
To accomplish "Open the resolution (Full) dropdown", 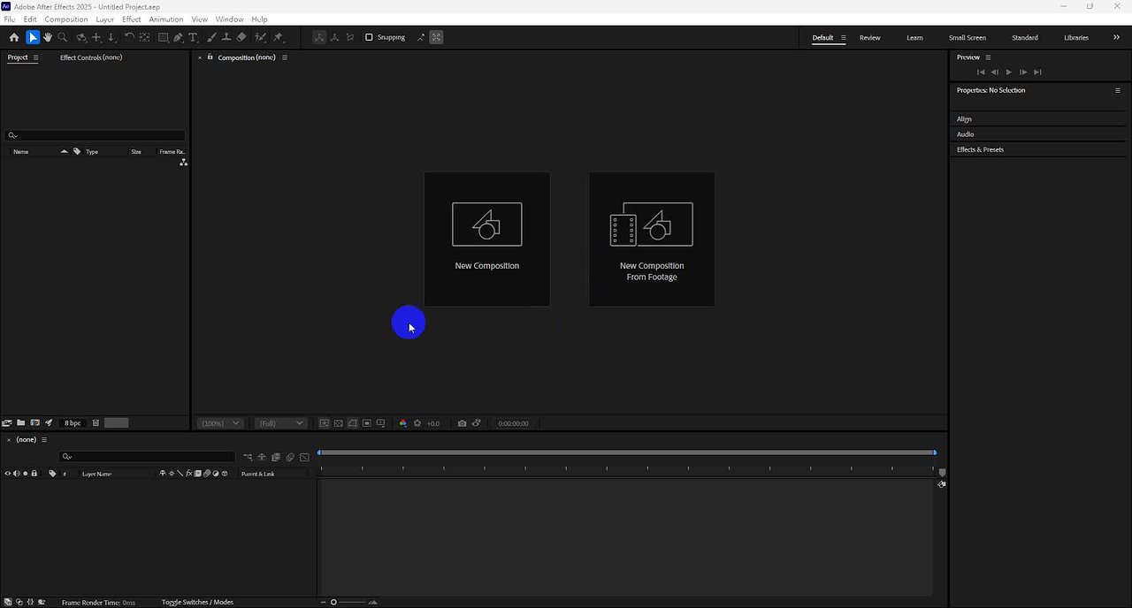I will [x=280, y=423].
